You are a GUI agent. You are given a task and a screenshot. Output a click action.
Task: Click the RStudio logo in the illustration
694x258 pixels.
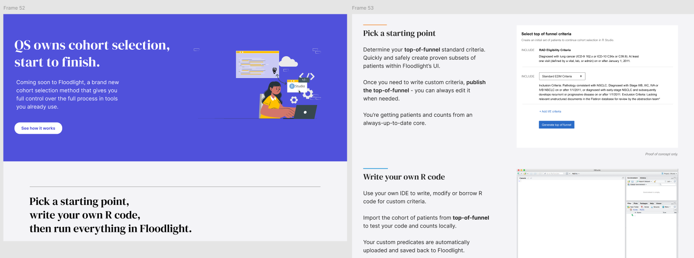292,86
